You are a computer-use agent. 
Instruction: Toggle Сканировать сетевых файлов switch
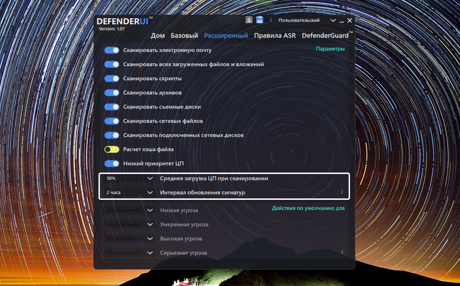112,121
